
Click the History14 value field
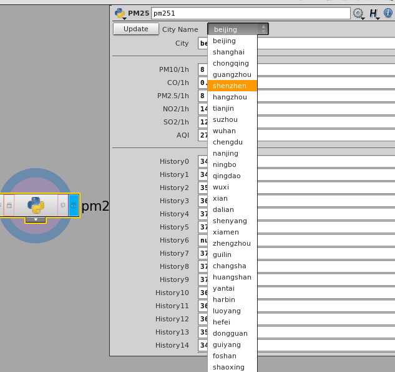(x=296, y=345)
